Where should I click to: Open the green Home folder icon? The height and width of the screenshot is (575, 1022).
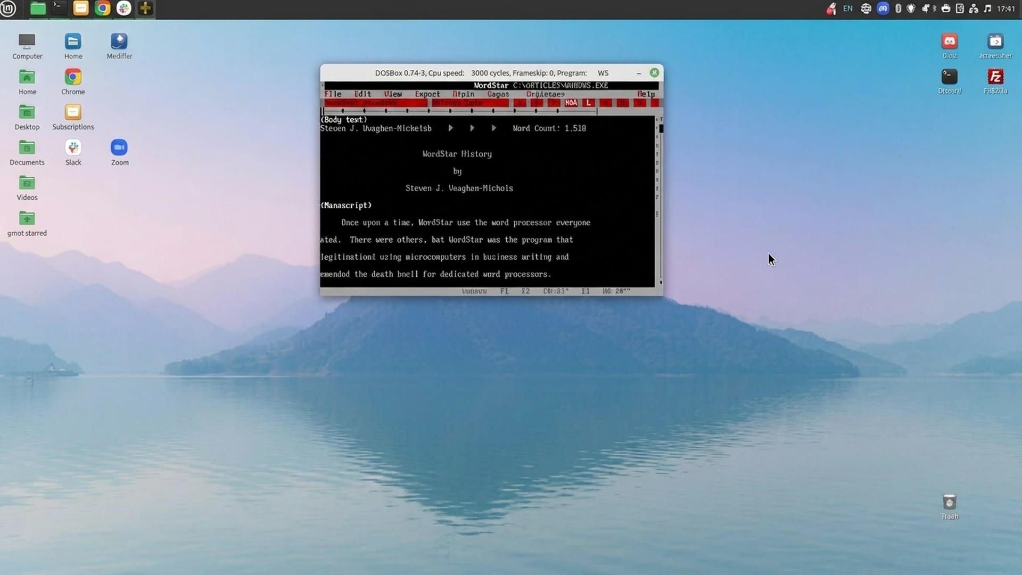pyautogui.click(x=27, y=82)
